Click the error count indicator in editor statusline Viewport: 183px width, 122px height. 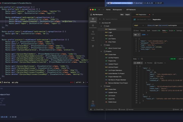(72, 82)
